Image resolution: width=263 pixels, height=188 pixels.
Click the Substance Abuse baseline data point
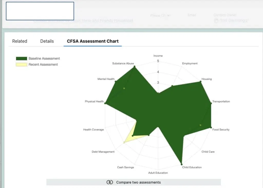click(134, 67)
